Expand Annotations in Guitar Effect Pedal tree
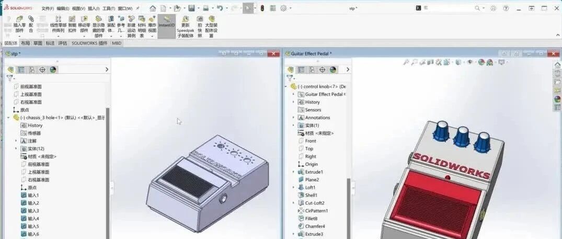 coord(293,118)
